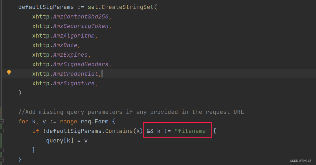Click the AmzSecurityToken identifier
This screenshot has height=165, width=316.
81,26
